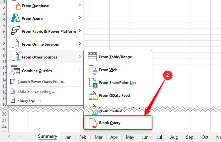Click the Query Options list icon

coord(13,100)
